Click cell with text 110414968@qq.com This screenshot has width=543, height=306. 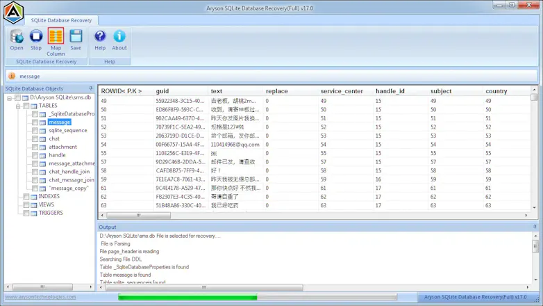click(x=235, y=145)
